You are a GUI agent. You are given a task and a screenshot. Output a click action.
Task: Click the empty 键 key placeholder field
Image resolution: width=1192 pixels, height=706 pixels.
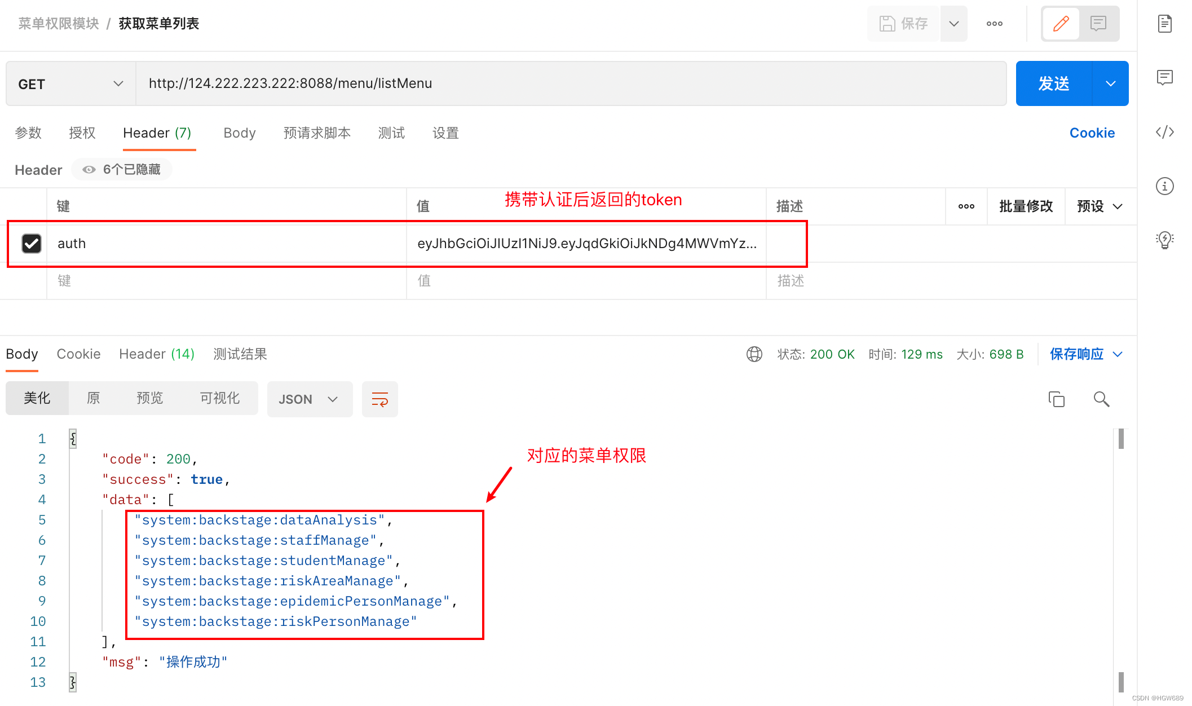(227, 281)
